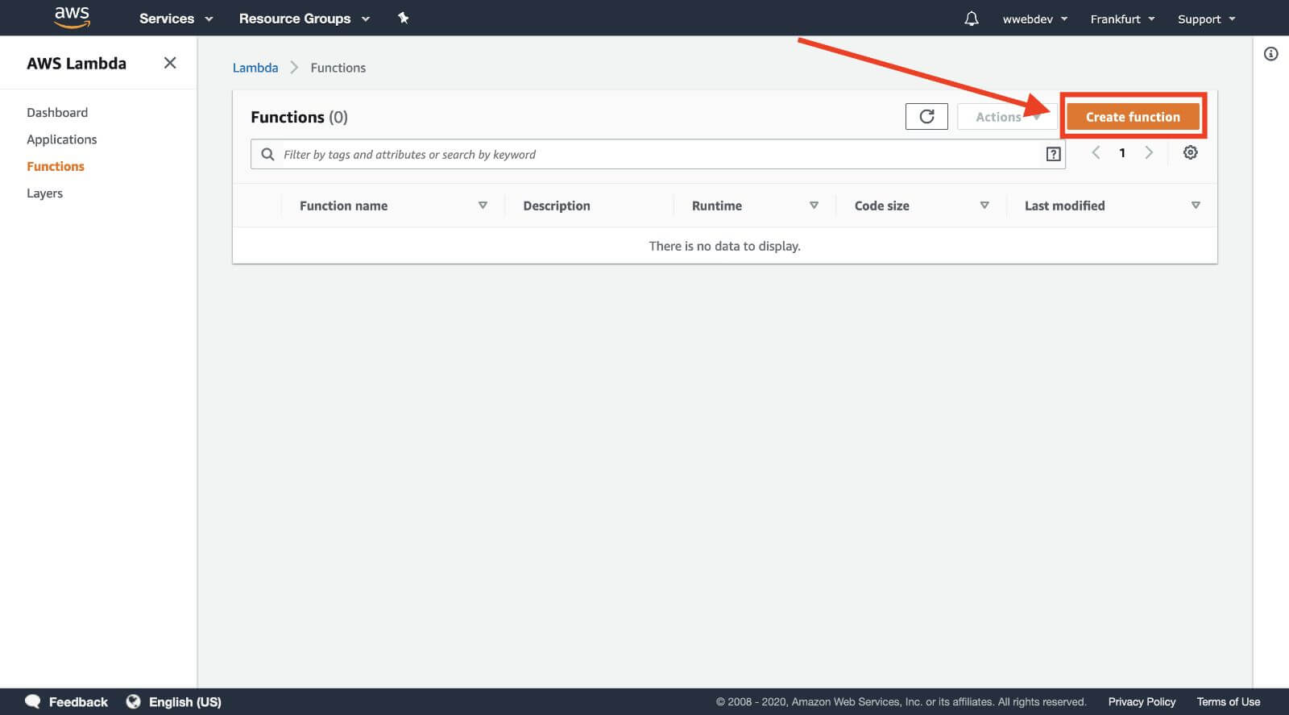Open the Frankfurt region selector
The width and height of the screenshot is (1289, 715).
point(1122,19)
